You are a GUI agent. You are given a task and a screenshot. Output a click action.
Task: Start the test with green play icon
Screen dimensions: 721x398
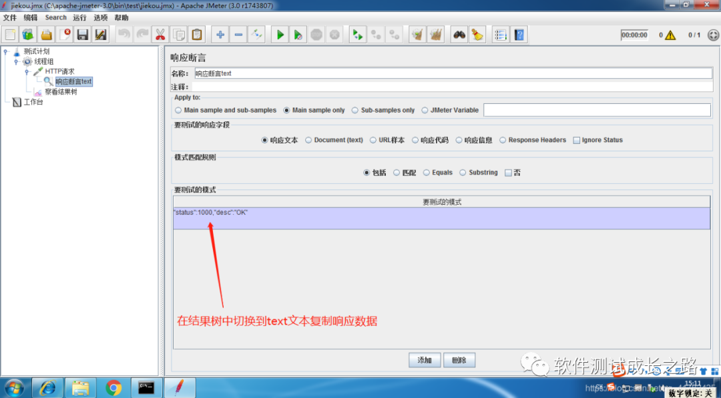click(x=280, y=35)
